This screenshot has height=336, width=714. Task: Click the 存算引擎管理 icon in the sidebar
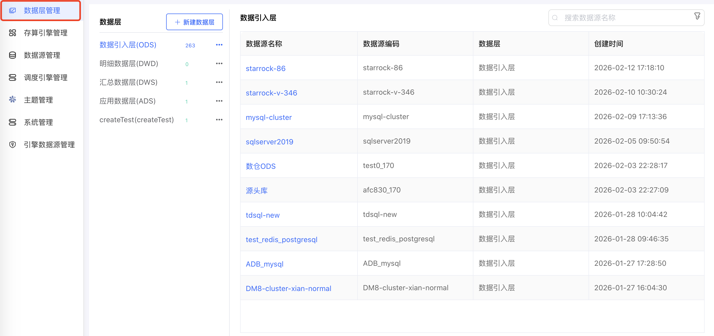[13, 33]
